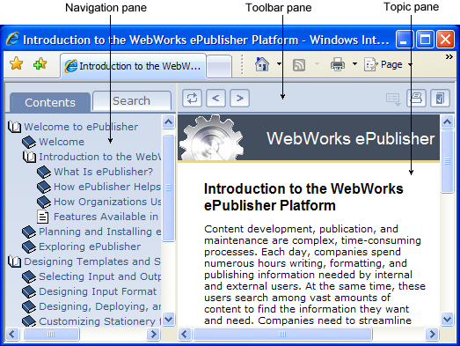Screen dimensions: 460x346
Task: Open Features Available in topic page
Action: coord(106,217)
